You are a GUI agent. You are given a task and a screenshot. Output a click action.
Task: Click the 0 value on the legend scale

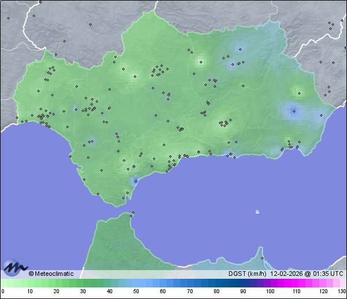(x=3, y=291)
